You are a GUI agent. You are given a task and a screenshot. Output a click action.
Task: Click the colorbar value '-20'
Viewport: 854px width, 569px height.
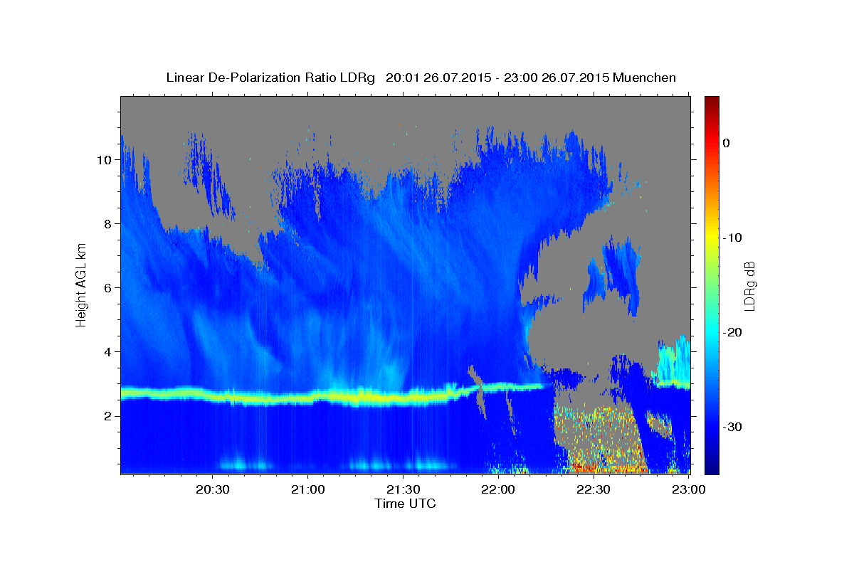point(733,332)
